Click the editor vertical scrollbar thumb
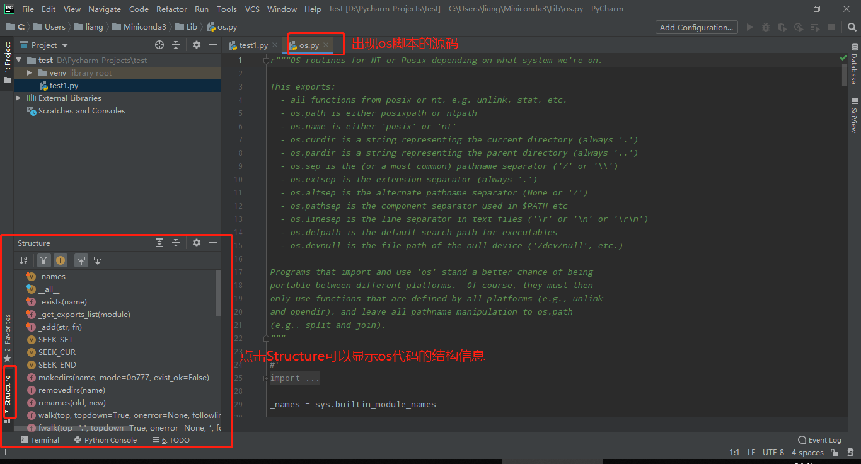Screen dimensions: 861x464 (x=845, y=74)
